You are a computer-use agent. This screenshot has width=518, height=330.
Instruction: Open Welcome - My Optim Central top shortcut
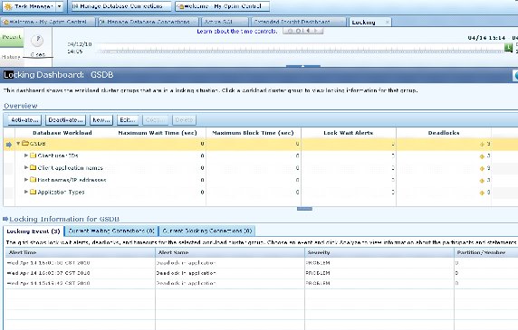223,6
